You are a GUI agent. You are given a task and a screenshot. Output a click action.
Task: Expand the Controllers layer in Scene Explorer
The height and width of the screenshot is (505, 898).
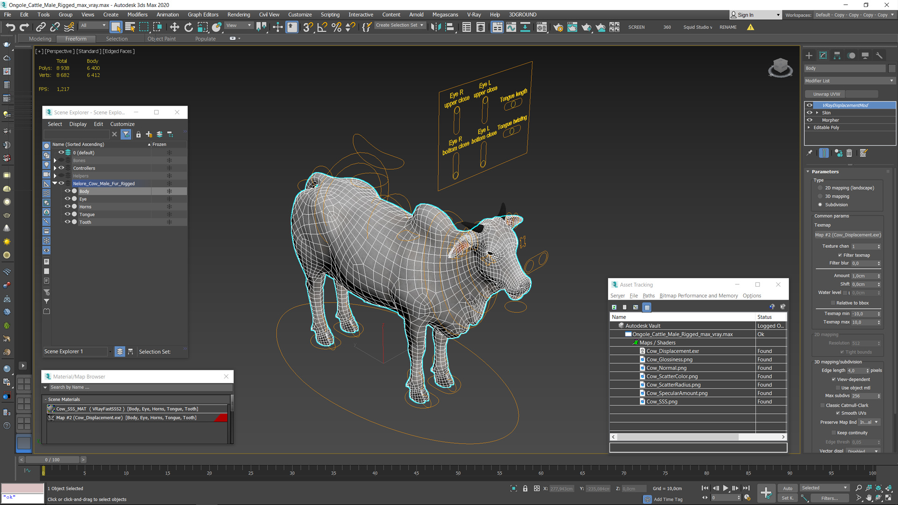coord(55,168)
